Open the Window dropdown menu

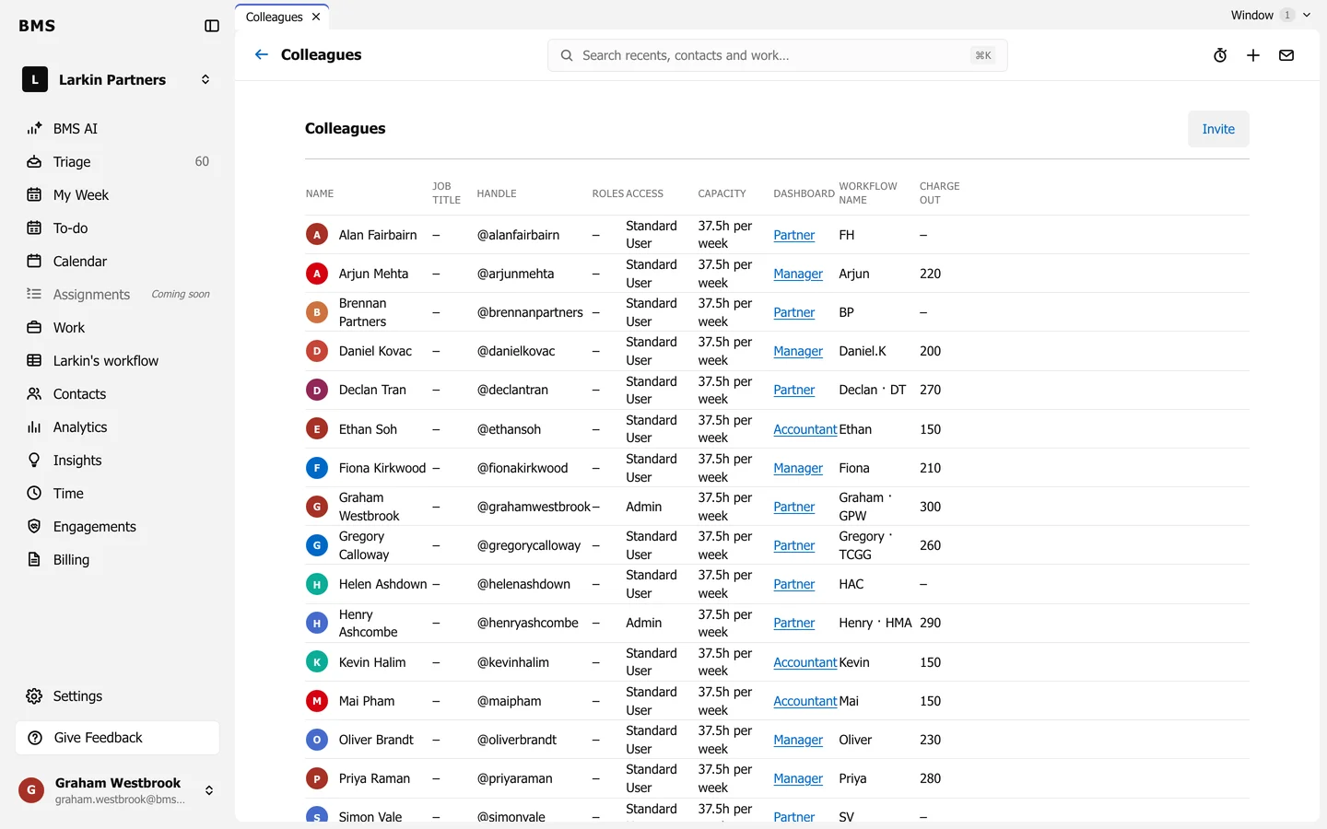pos(1270,15)
